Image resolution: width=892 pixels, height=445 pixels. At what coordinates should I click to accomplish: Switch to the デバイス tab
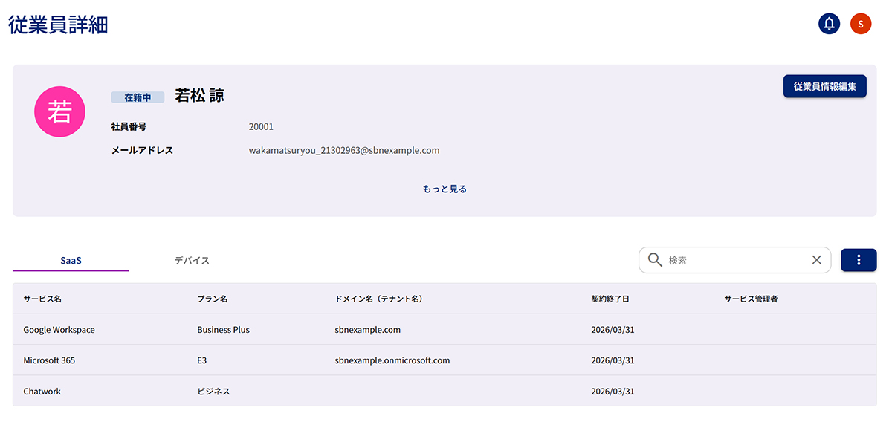tap(192, 261)
